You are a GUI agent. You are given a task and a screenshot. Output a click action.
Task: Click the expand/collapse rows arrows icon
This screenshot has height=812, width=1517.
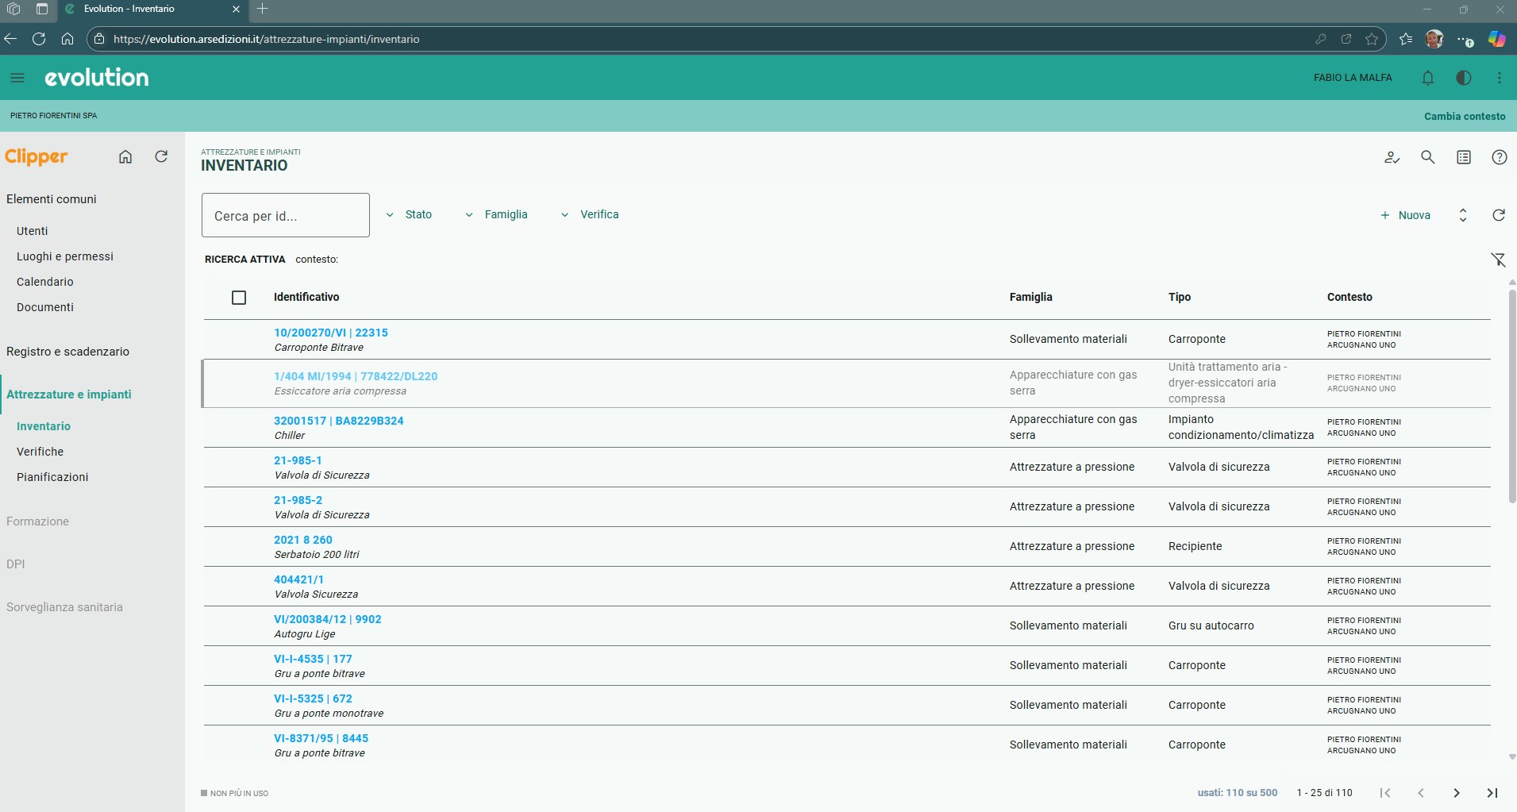click(1463, 215)
